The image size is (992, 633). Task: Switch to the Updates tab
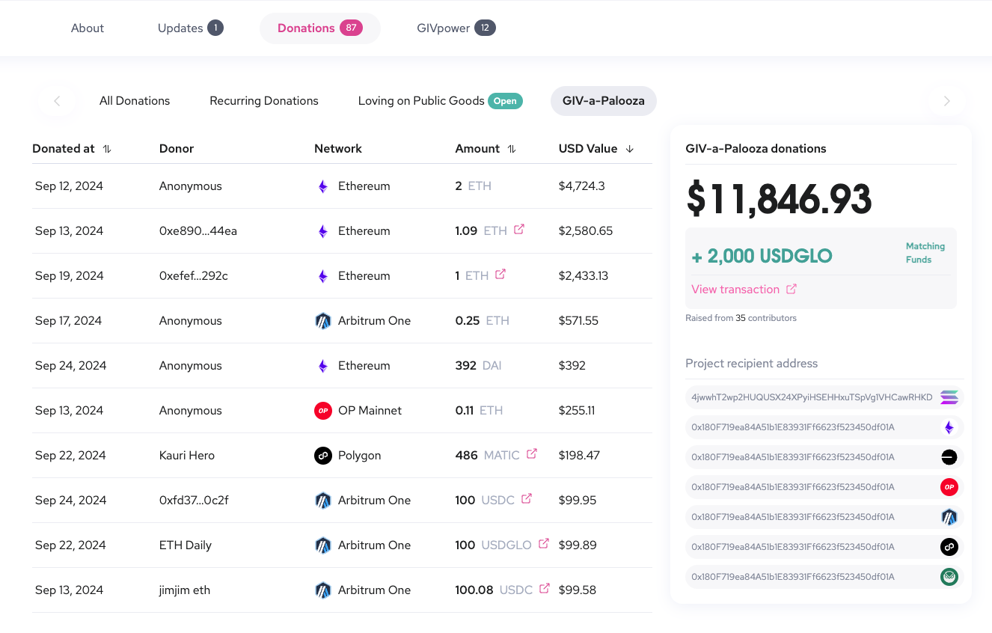click(190, 28)
